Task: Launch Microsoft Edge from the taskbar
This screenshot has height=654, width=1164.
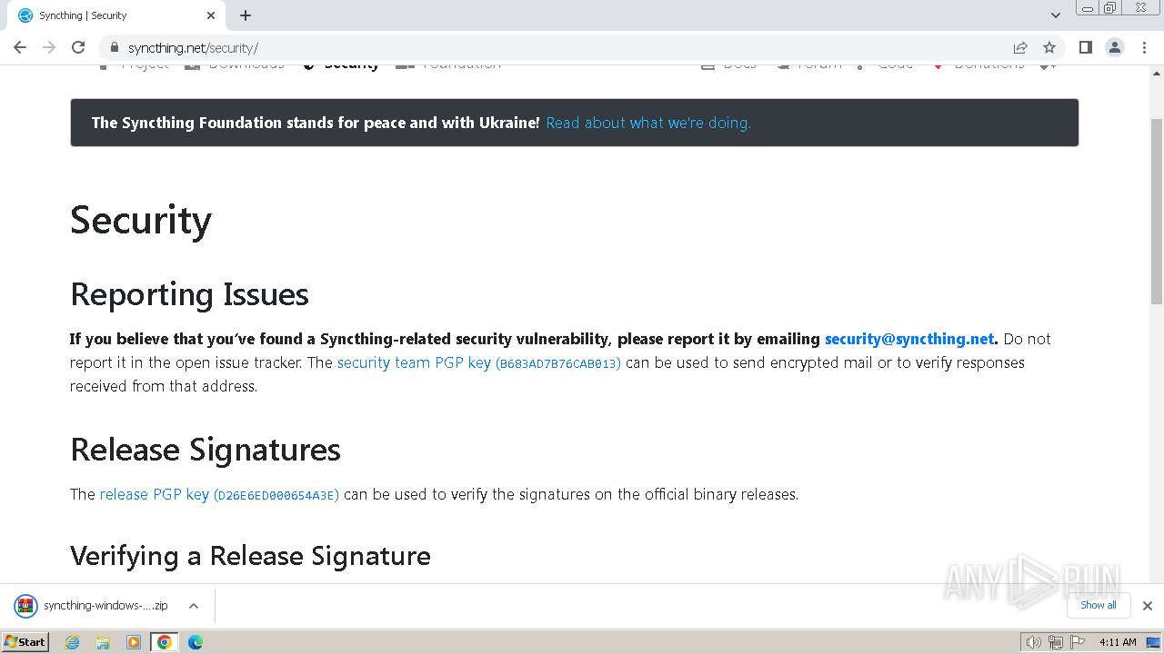Action: click(196, 642)
